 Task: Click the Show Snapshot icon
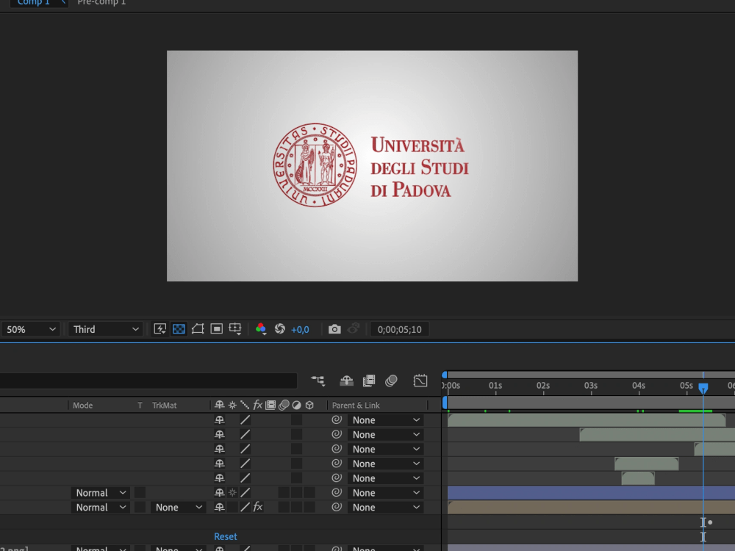pyautogui.click(x=354, y=329)
